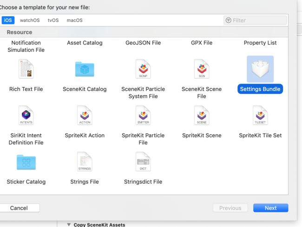Click the SceneKit Catalog label

pyautogui.click(x=85, y=89)
